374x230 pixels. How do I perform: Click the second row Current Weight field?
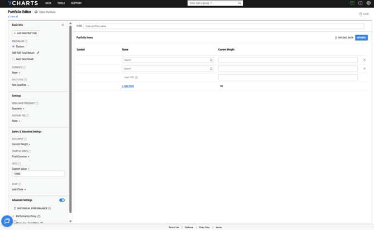(x=287, y=69)
